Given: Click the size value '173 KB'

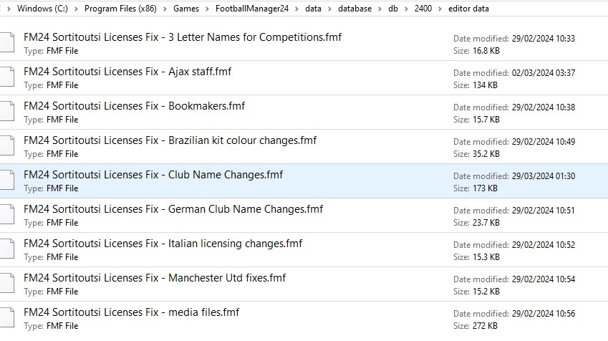Looking at the screenshot, I should click(485, 188).
